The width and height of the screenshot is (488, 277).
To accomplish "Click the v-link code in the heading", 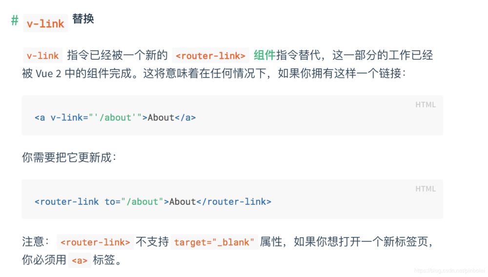I will point(46,23).
